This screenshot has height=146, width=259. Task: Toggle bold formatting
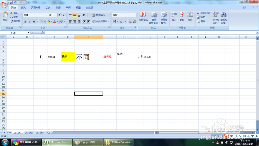pyautogui.click(x=25, y=22)
